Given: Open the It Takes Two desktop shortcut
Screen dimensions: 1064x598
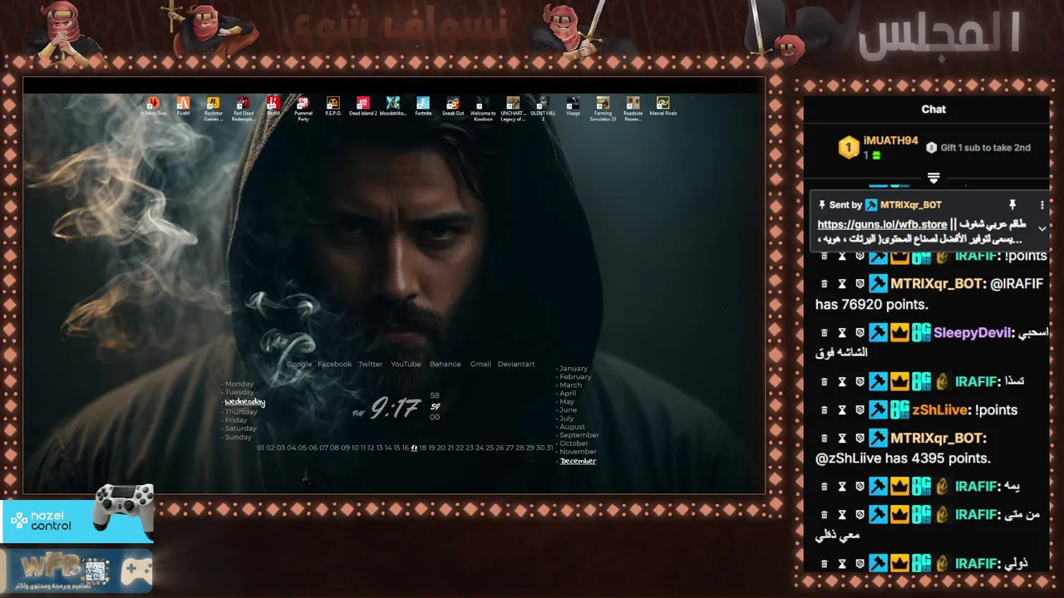Looking at the screenshot, I should click(153, 106).
